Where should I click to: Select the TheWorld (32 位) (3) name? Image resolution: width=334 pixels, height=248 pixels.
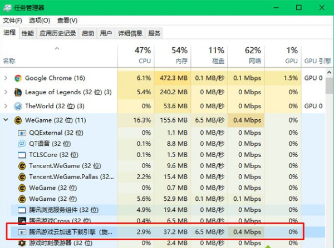[55, 106]
